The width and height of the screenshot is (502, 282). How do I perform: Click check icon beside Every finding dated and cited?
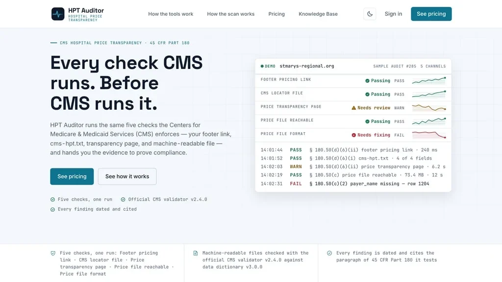coord(52,210)
